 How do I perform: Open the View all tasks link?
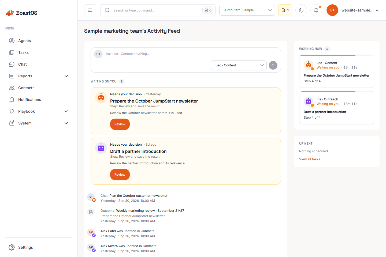pos(310,159)
